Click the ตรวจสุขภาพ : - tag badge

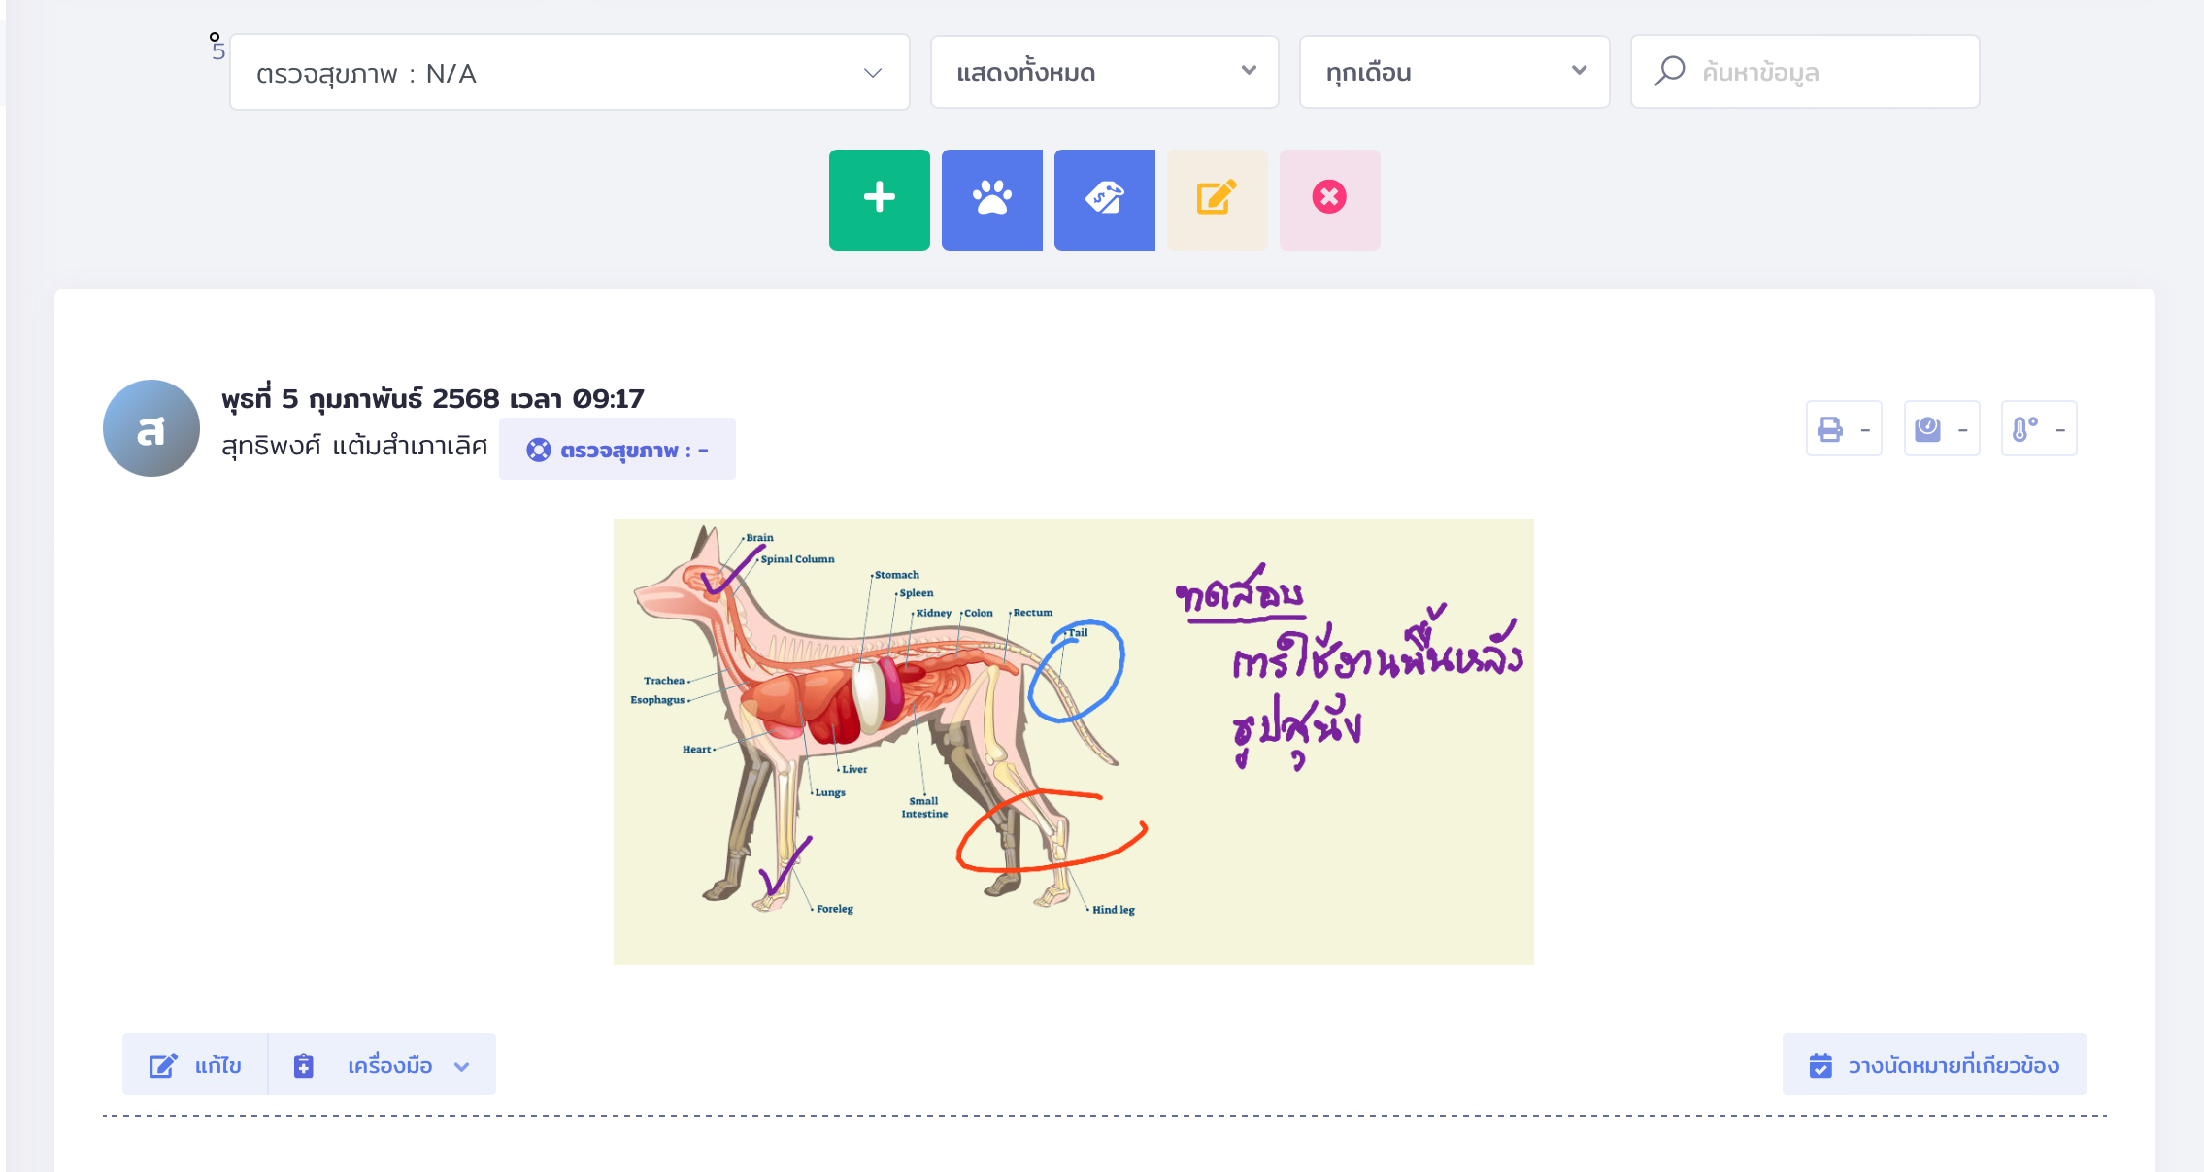(618, 450)
